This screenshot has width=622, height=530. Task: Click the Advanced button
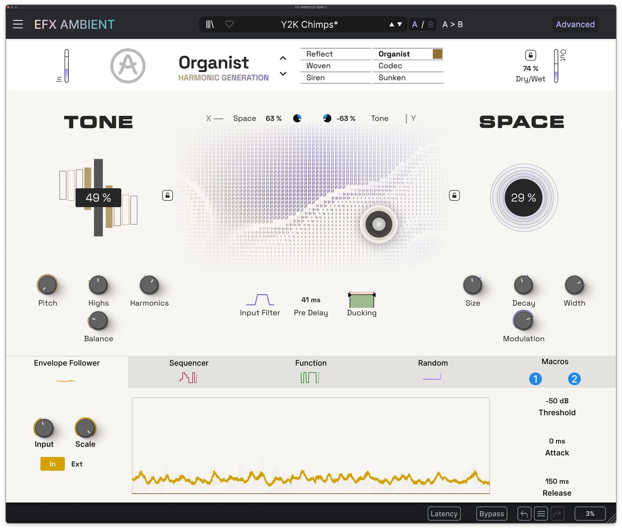pyautogui.click(x=575, y=24)
